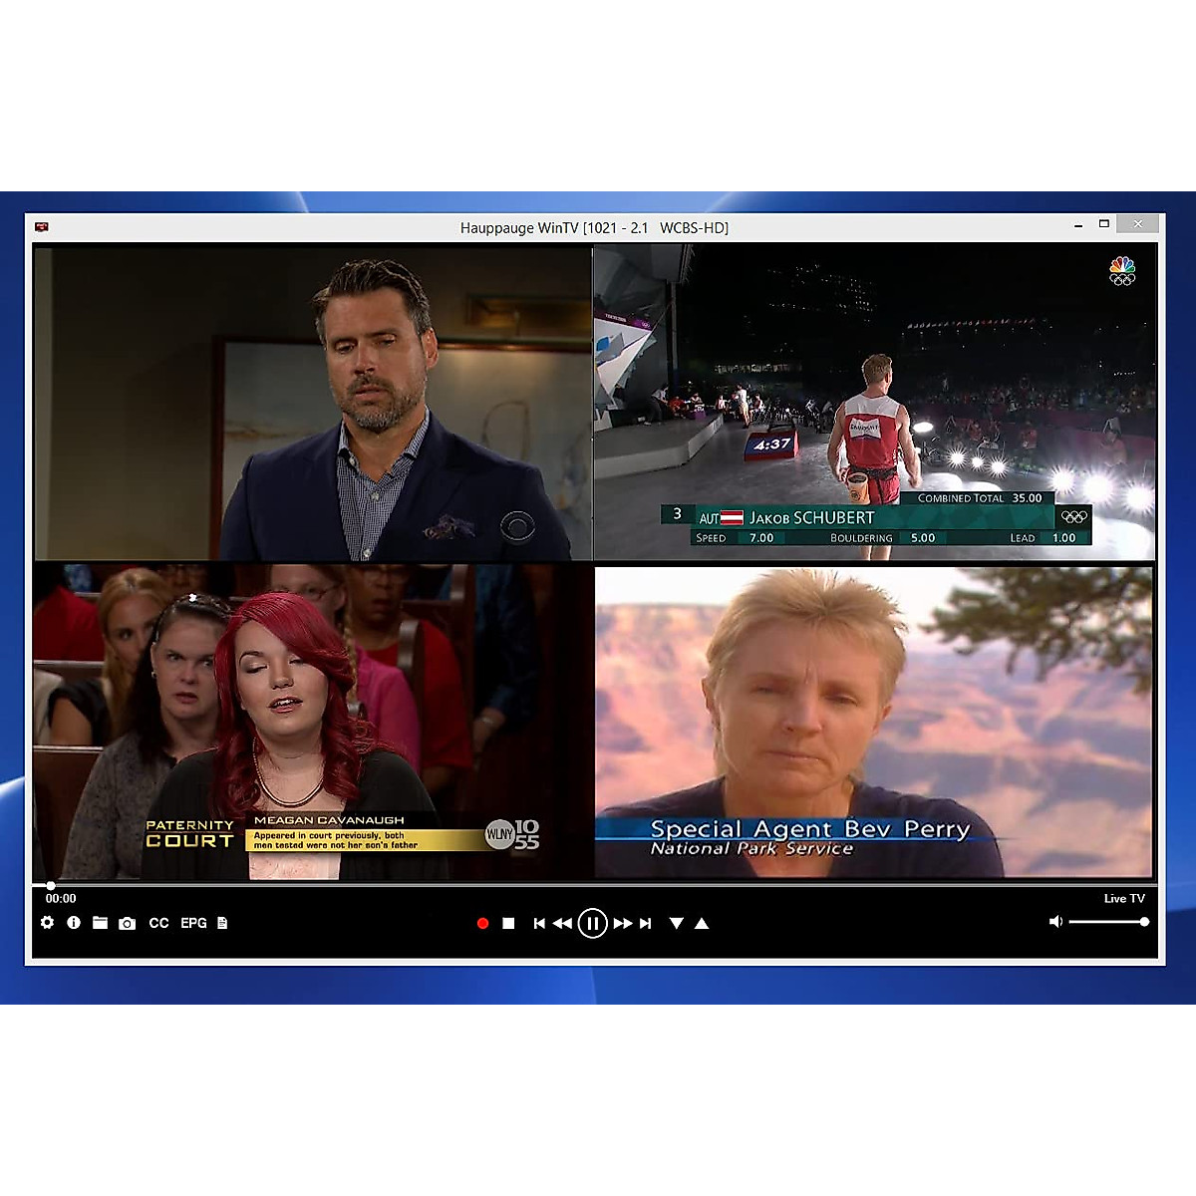Viewport: 1196px width, 1196px height.
Task: Pause the live TV playback
Action: click(x=592, y=924)
